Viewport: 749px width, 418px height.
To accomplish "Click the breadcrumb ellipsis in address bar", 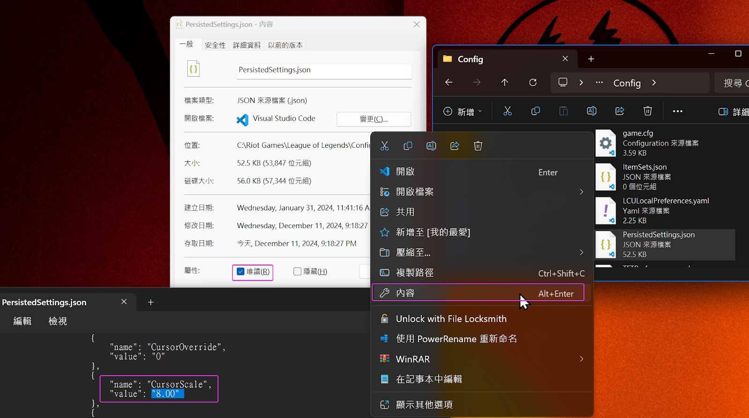I will (599, 82).
